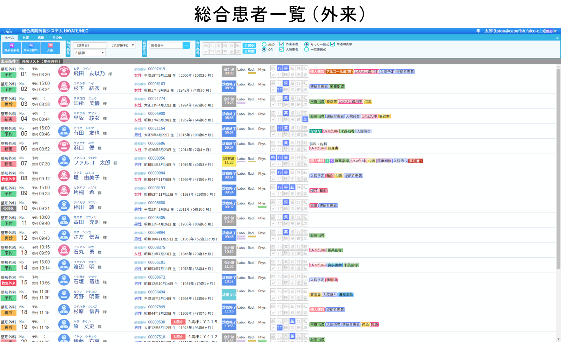
Task: Click the 救急外来 badge on row 08
Action: [8, 179]
